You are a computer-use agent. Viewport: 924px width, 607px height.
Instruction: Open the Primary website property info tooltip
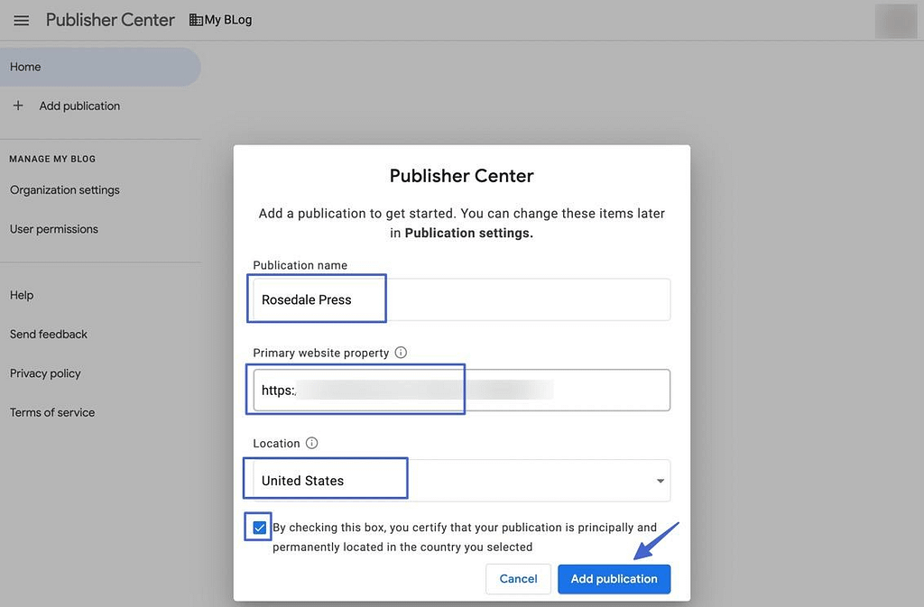(401, 353)
